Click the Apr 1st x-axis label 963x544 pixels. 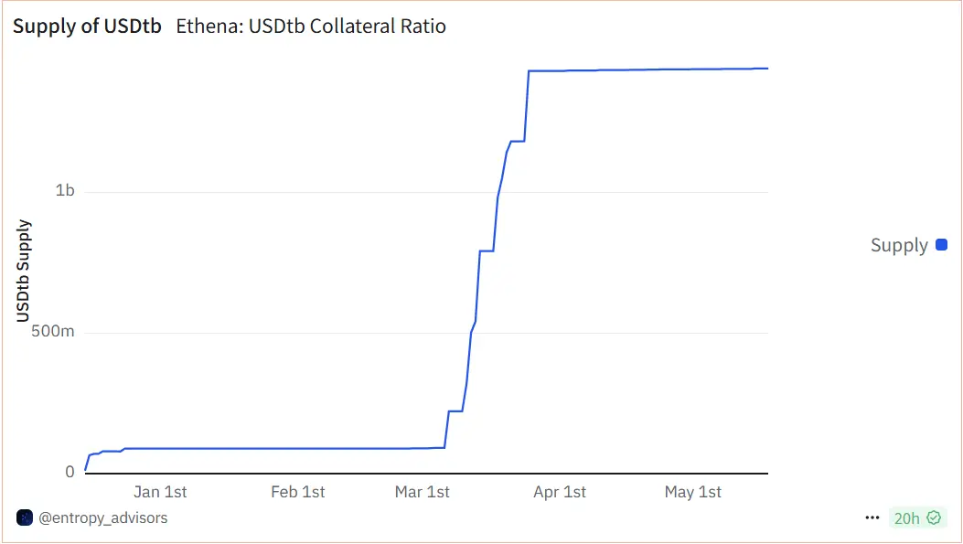(x=560, y=492)
